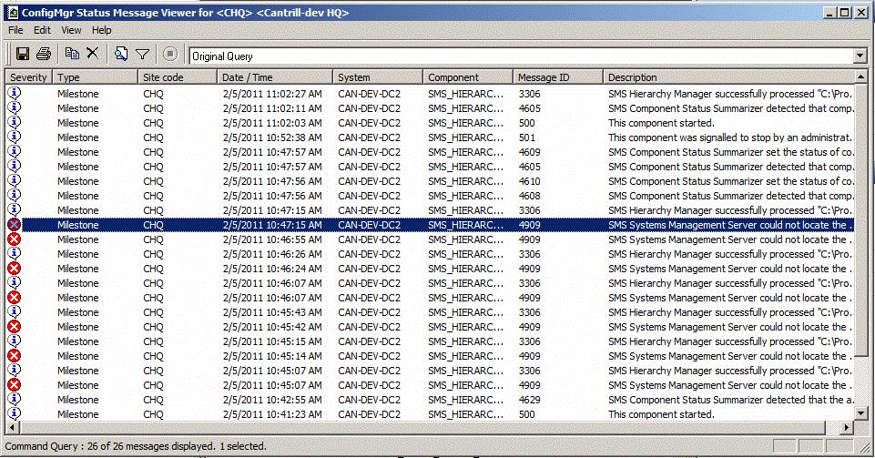Sort by the Severity column header

pos(28,77)
